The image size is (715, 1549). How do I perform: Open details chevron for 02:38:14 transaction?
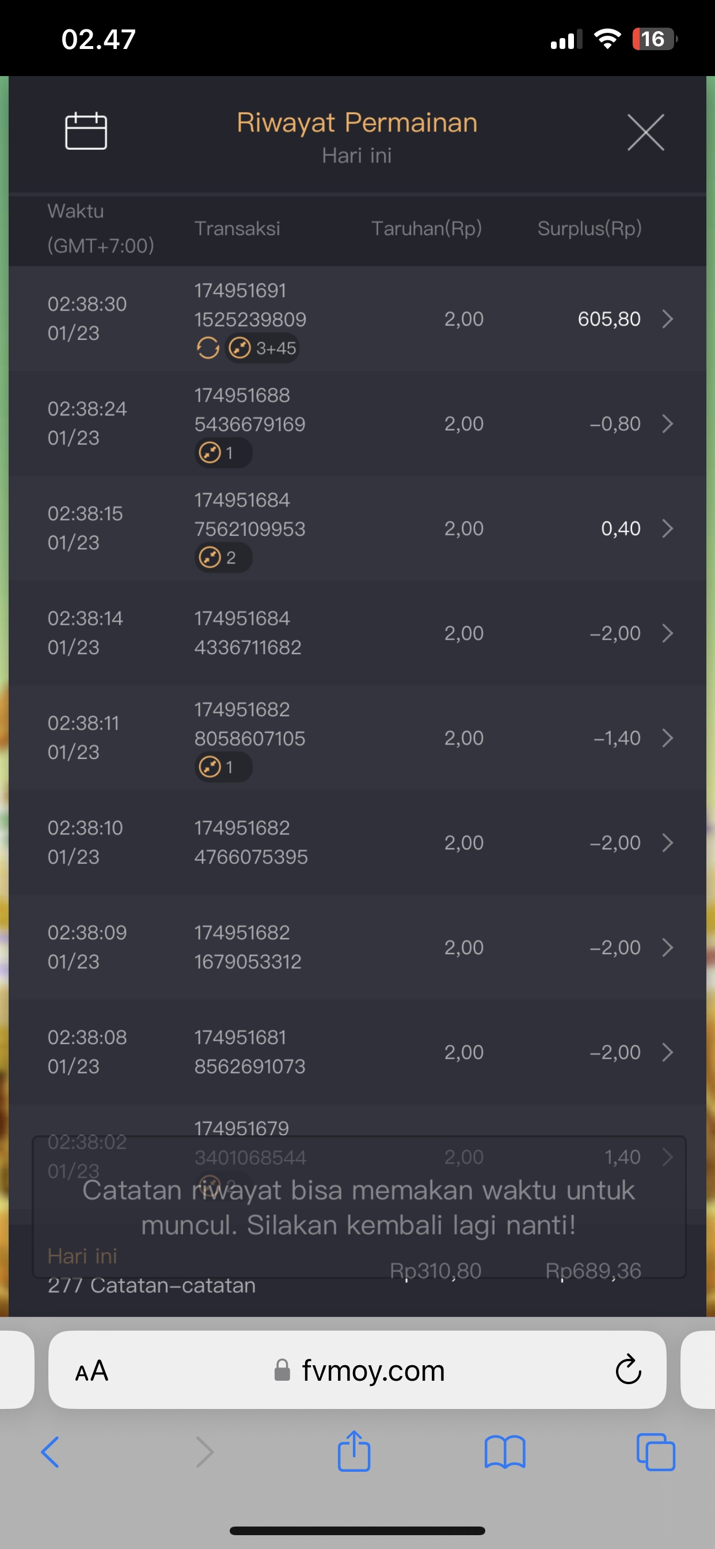point(667,633)
